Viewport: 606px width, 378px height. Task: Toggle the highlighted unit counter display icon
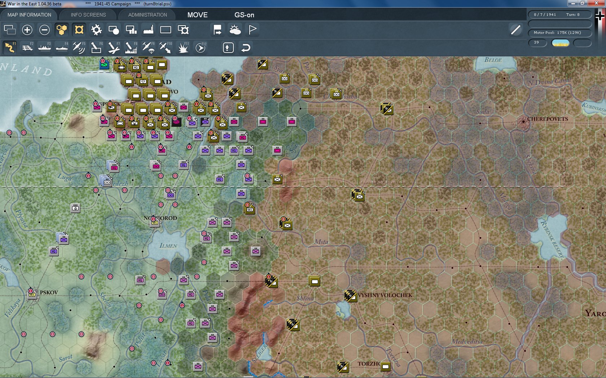(79, 30)
